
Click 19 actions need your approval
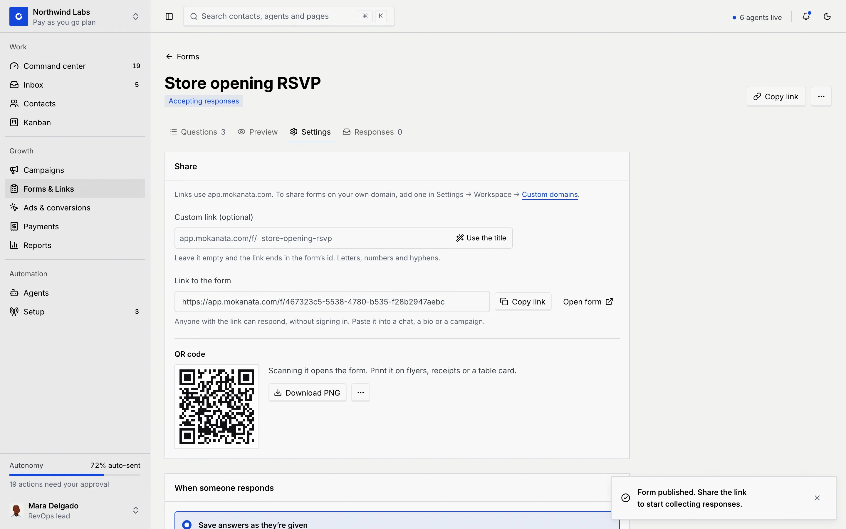point(59,484)
